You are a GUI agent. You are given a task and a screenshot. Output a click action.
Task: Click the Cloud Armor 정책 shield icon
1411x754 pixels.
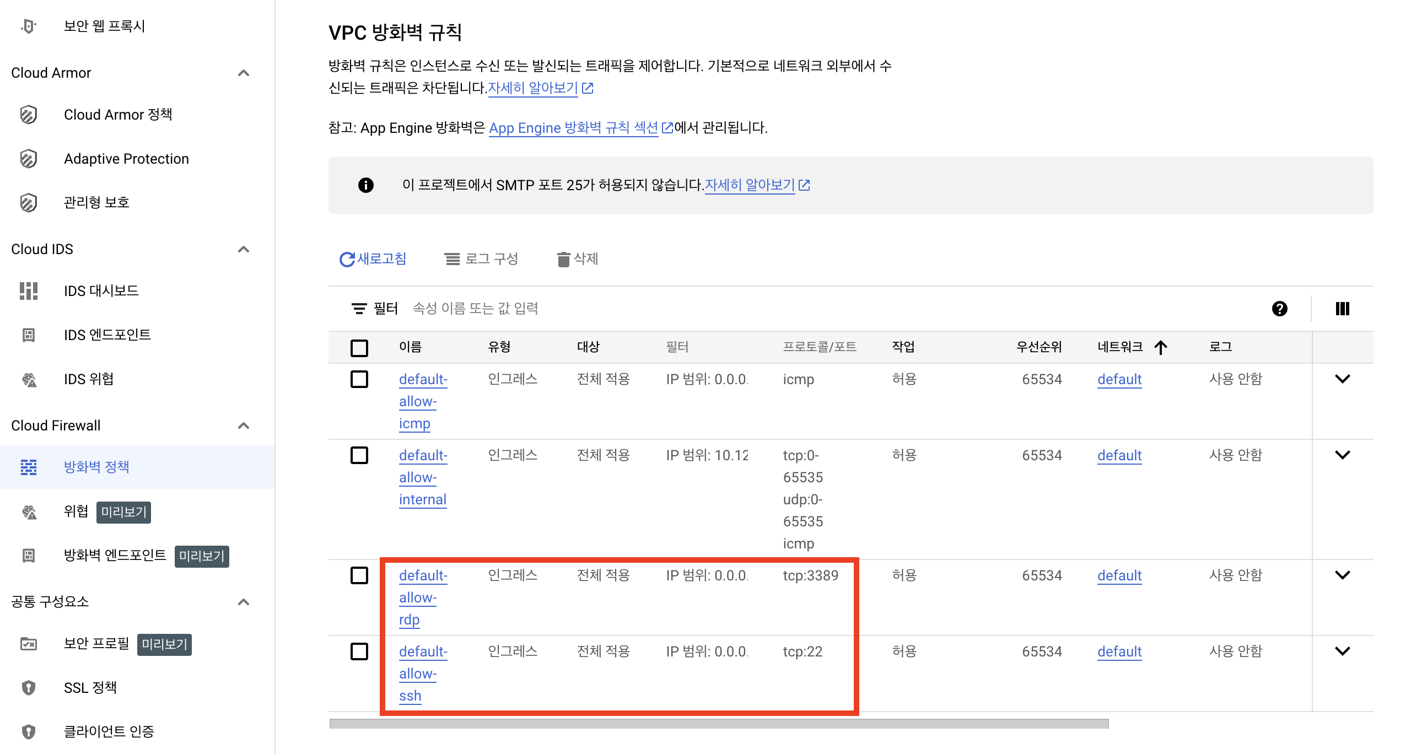point(29,115)
